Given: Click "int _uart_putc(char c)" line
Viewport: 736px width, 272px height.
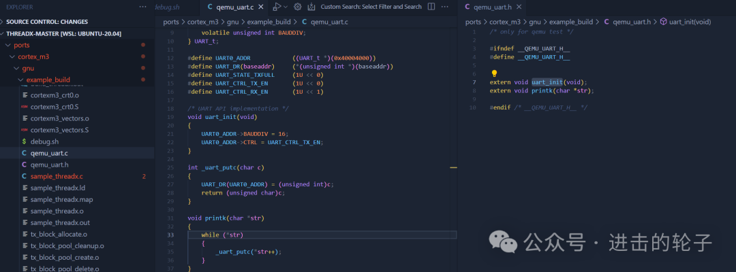Looking at the screenshot, I should pyautogui.click(x=228, y=167).
